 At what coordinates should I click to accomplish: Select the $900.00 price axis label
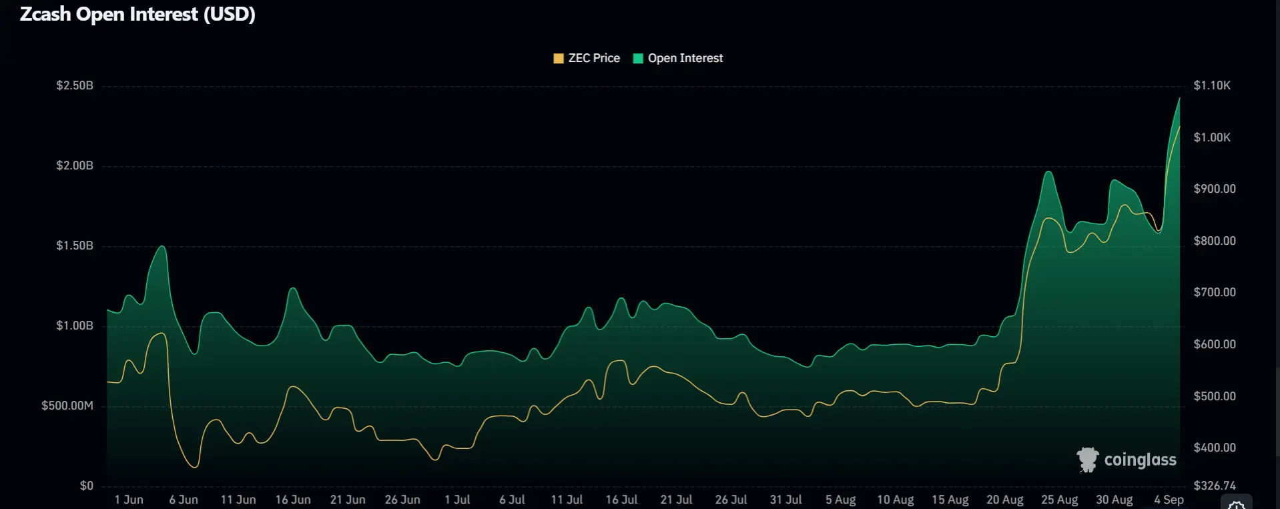(1215, 189)
